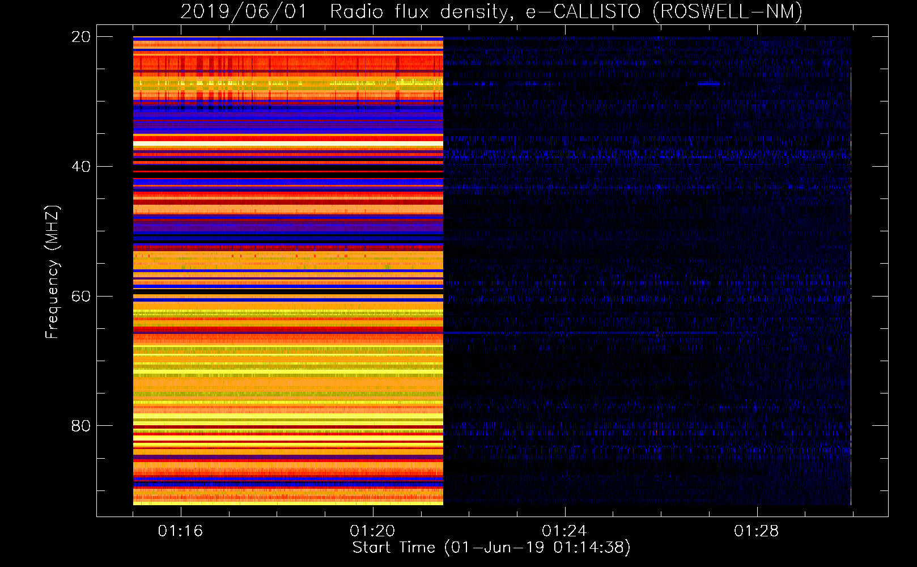Click the 01:24 time tick label
Viewport: 917px width, 567px height.
(x=564, y=531)
